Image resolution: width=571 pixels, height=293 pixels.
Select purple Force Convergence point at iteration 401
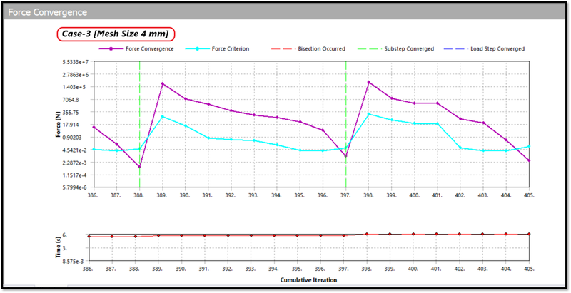[438, 103]
